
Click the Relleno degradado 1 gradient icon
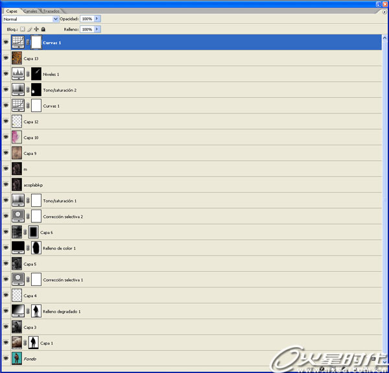[18, 311]
